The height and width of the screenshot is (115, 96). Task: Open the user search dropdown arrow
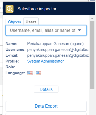[x=79, y=30]
